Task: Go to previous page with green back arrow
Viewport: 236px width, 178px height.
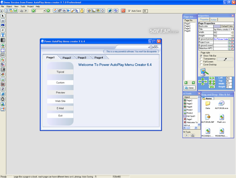Action: 33,11
